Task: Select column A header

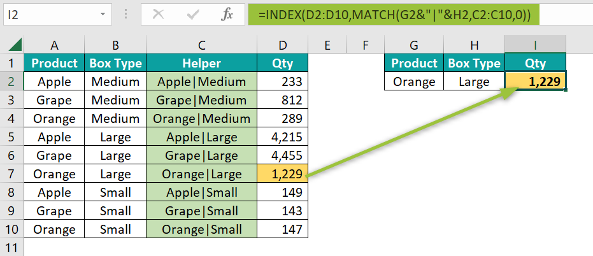Action: pos(54,45)
